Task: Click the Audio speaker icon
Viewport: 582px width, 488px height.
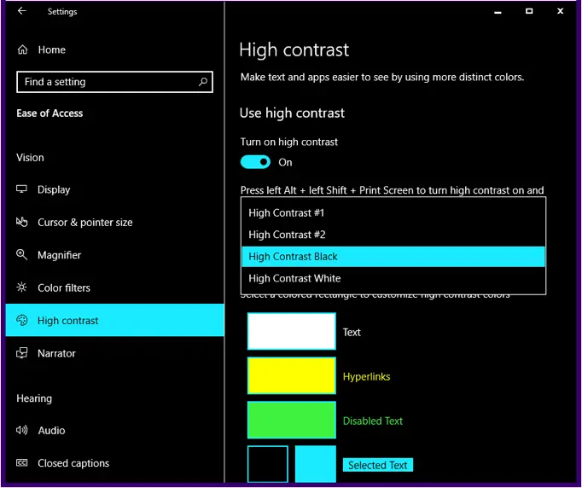Action: click(x=21, y=430)
